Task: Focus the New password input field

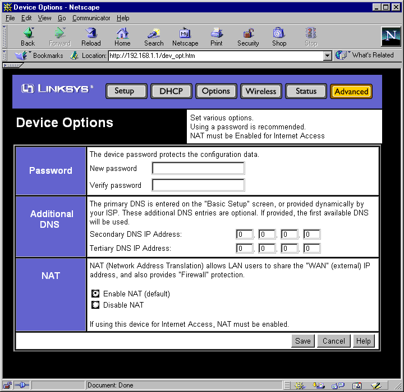Action: tap(198, 168)
